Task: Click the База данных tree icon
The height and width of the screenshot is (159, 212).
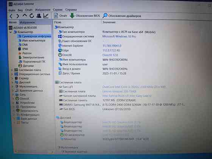Action: 19,119
